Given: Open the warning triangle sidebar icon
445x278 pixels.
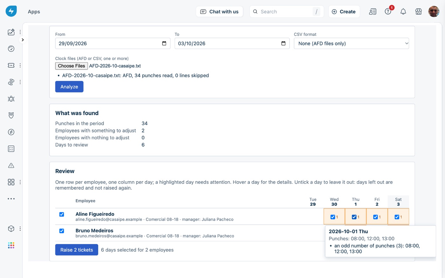Looking at the screenshot, I should [x=11, y=166].
